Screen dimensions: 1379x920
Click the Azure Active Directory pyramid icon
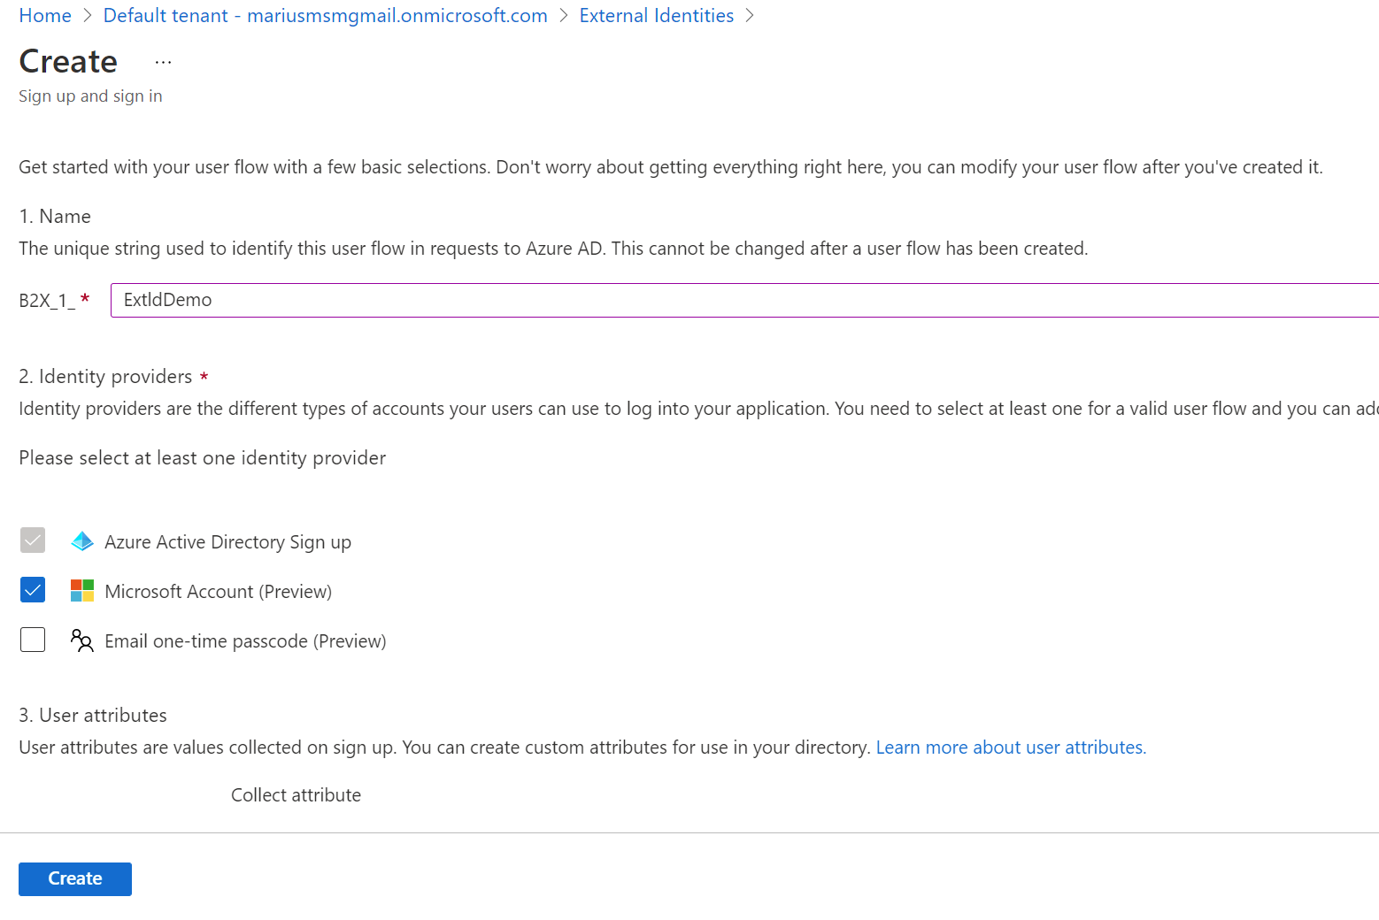click(x=82, y=541)
